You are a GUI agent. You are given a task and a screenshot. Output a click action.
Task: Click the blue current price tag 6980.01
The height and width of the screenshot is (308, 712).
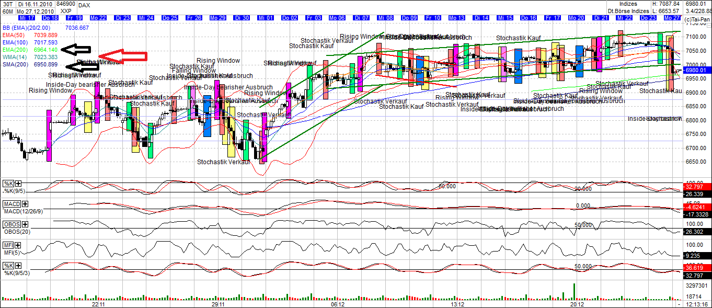(697, 70)
